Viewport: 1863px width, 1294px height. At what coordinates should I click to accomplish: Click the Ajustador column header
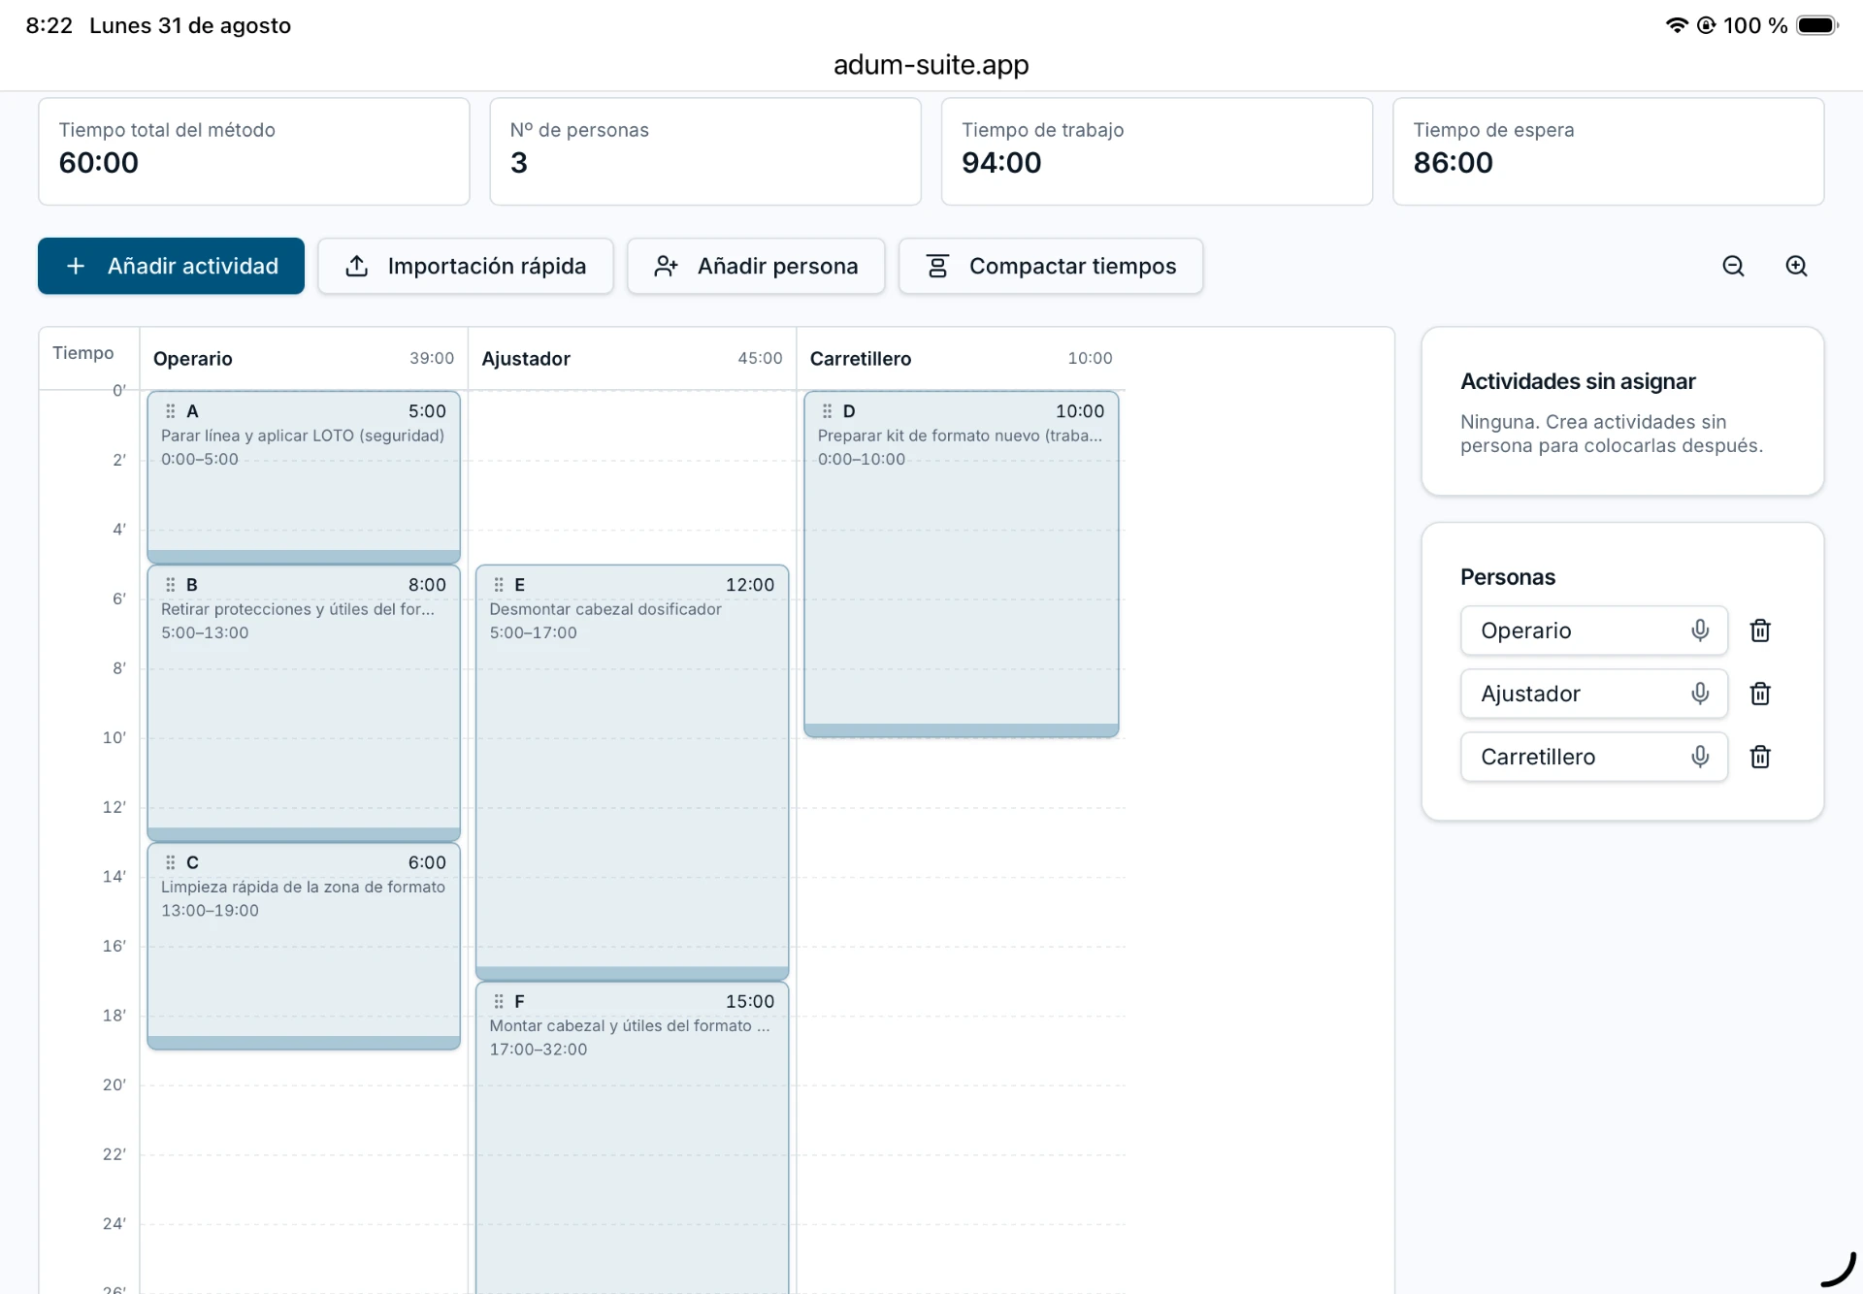[632, 359]
